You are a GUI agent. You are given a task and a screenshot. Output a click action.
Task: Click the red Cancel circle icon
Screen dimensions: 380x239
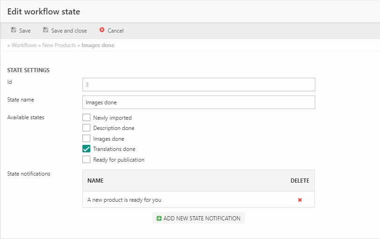click(x=102, y=30)
